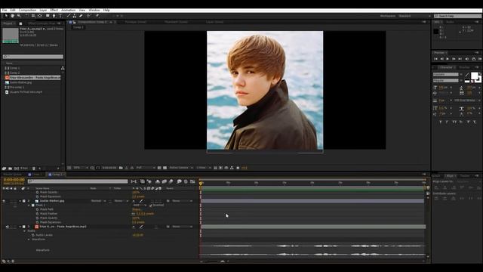Open the Animation menu

[x=68, y=10]
